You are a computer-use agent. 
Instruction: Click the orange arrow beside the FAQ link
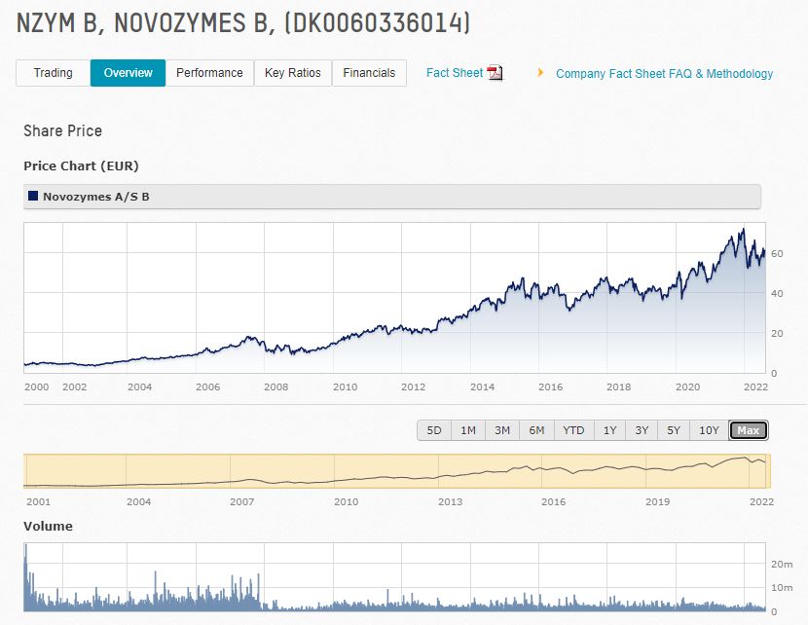pos(542,73)
